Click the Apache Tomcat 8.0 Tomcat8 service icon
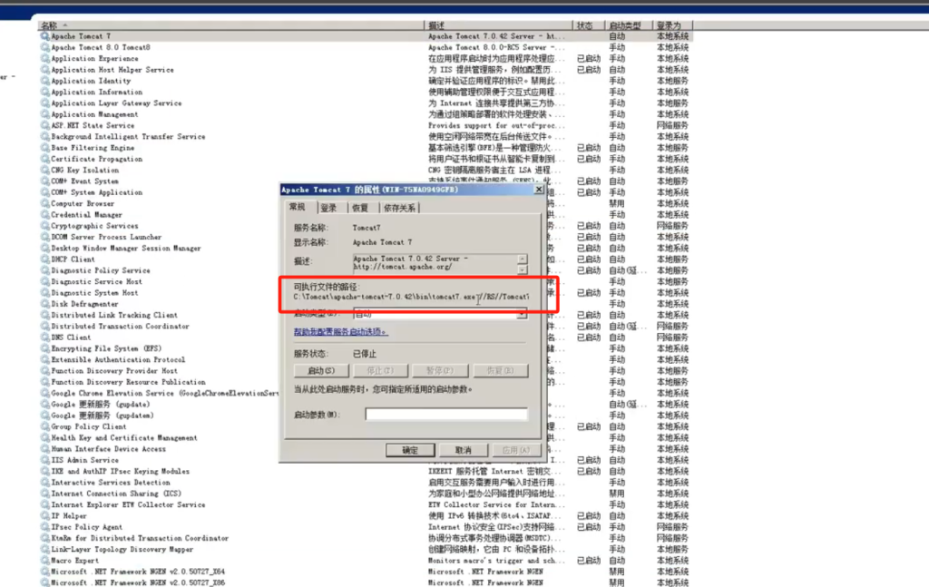929x587 pixels. tap(45, 47)
